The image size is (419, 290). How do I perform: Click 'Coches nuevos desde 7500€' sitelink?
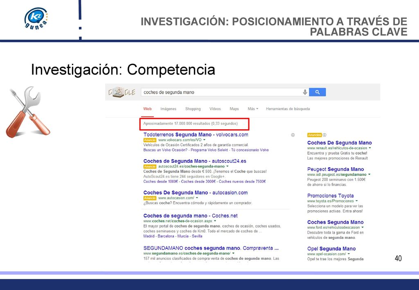click(242, 181)
